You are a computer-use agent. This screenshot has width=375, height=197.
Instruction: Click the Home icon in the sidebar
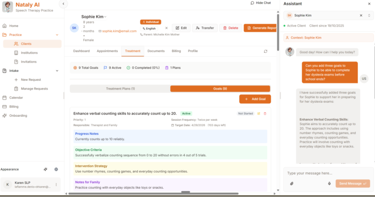point(4,26)
